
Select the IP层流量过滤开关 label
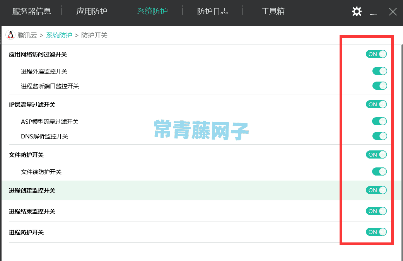pyautogui.click(x=32, y=105)
